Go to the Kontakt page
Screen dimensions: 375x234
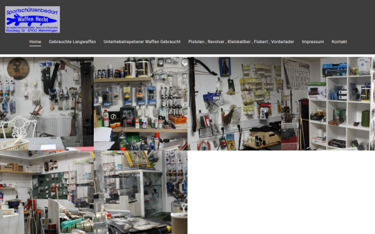point(339,42)
